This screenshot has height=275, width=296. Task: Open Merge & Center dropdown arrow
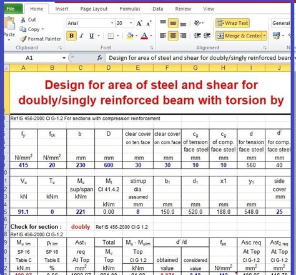click(265, 36)
